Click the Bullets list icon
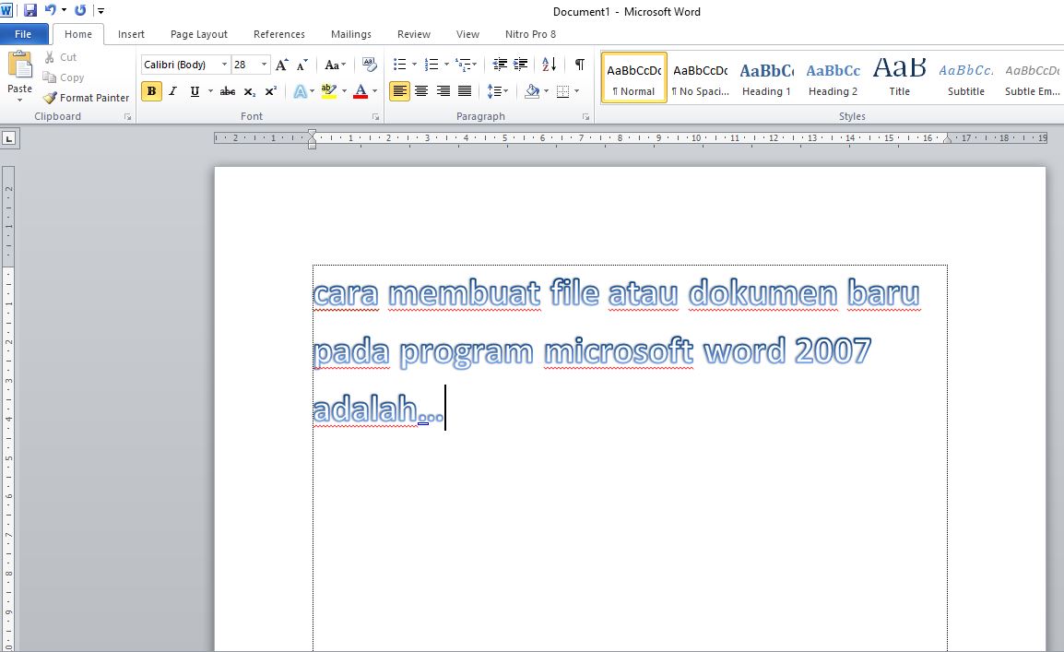This screenshot has width=1064, height=652. 400,65
